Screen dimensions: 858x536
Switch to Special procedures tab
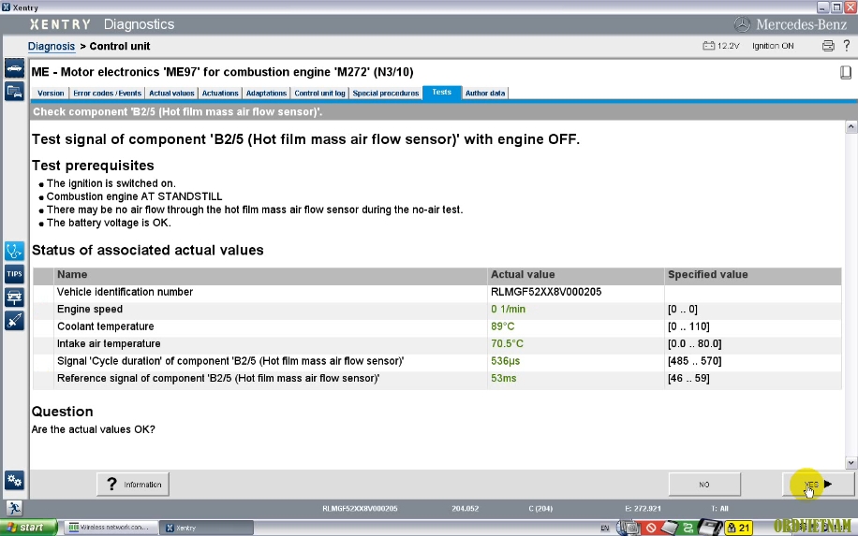pyautogui.click(x=386, y=94)
